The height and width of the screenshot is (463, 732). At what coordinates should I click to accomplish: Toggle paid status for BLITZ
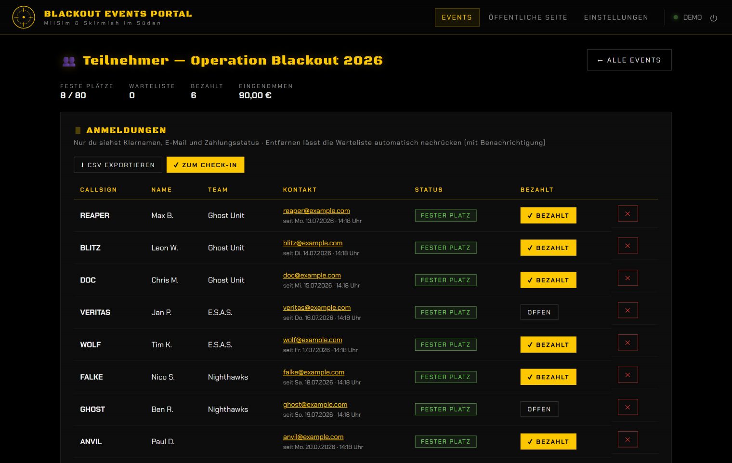[x=548, y=248]
